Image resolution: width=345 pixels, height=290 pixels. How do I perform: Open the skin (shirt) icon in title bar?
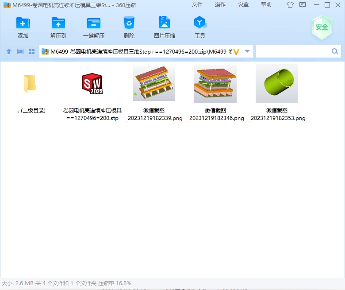pos(290,5)
